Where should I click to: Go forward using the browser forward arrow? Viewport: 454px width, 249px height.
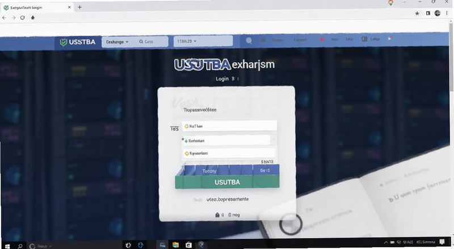pos(14,18)
